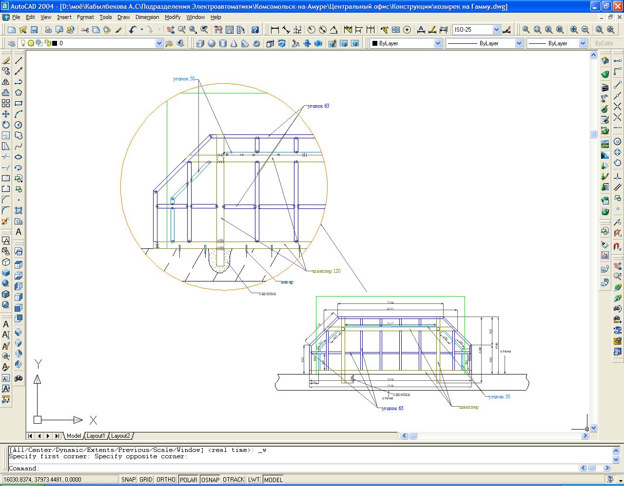Toggle SNAP mode in status bar
The width and height of the screenshot is (624, 486).
(128, 480)
